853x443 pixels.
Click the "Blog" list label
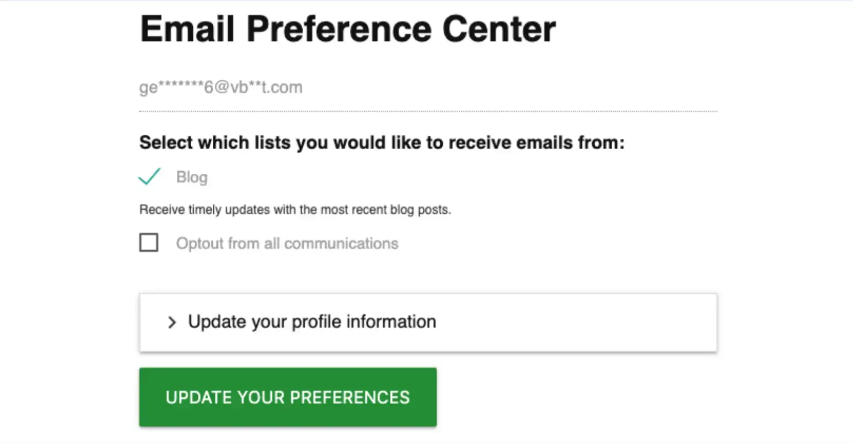click(x=192, y=177)
